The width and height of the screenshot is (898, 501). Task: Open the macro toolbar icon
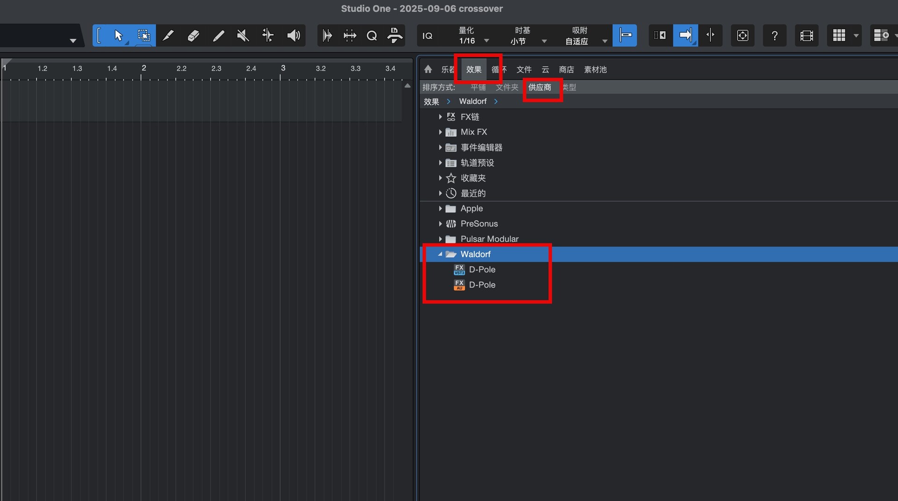(x=395, y=35)
